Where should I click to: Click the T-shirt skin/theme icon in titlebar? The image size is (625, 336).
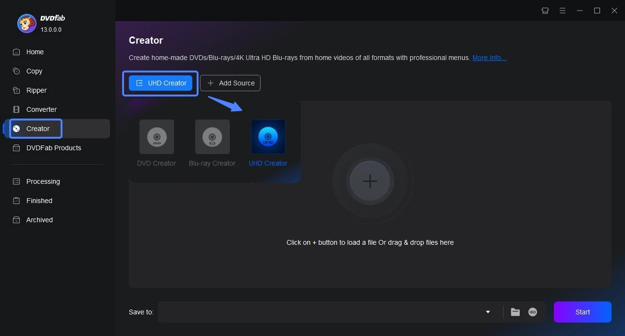[545, 10]
